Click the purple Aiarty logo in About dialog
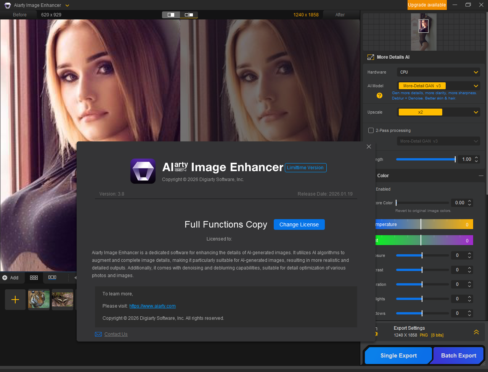 click(143, 171)
